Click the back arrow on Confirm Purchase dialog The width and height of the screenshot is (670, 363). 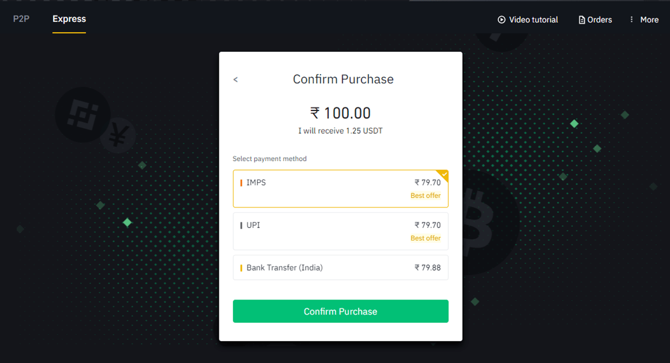235,79
